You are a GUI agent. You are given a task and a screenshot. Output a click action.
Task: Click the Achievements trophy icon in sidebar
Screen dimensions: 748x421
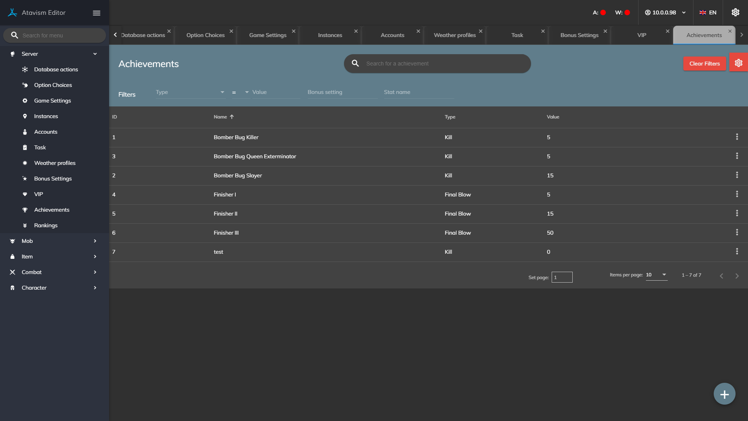coord(25,210)
